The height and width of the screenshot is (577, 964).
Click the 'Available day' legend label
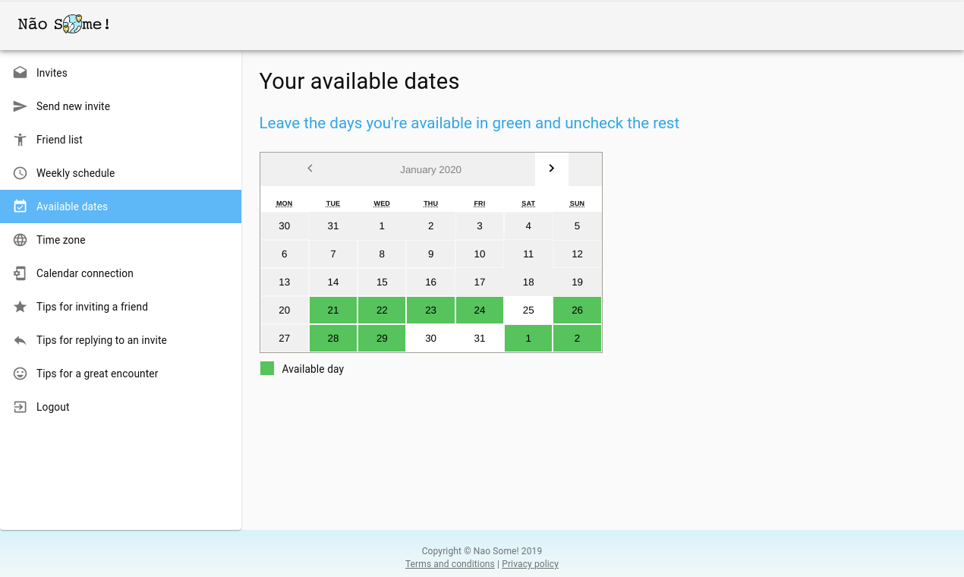click(x=313, y=369)
